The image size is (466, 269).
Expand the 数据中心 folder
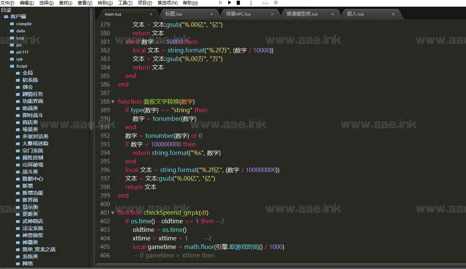(x=18, y=179)
